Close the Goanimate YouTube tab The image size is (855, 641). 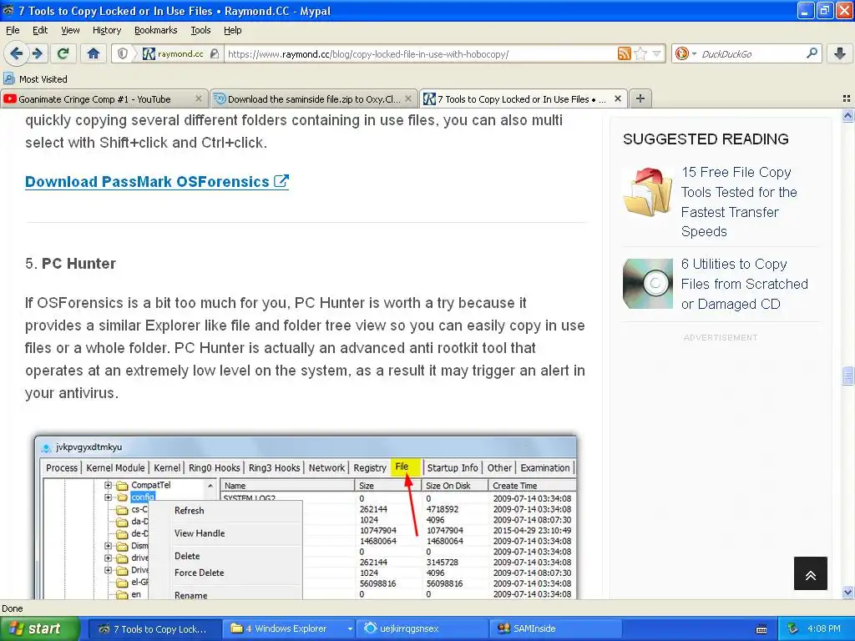coord(199,98)
